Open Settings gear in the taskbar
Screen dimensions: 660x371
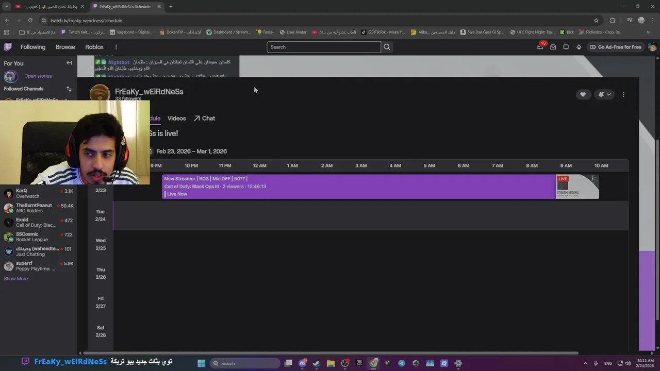[458, 363]
